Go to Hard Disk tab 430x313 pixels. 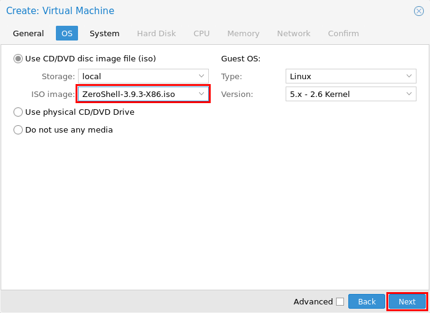coord(156,33)
